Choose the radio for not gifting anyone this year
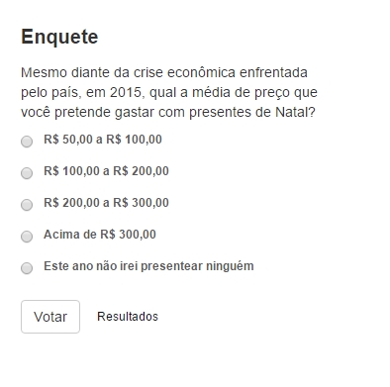This screenshot has height=387, width=390. [x=27, y=268]
